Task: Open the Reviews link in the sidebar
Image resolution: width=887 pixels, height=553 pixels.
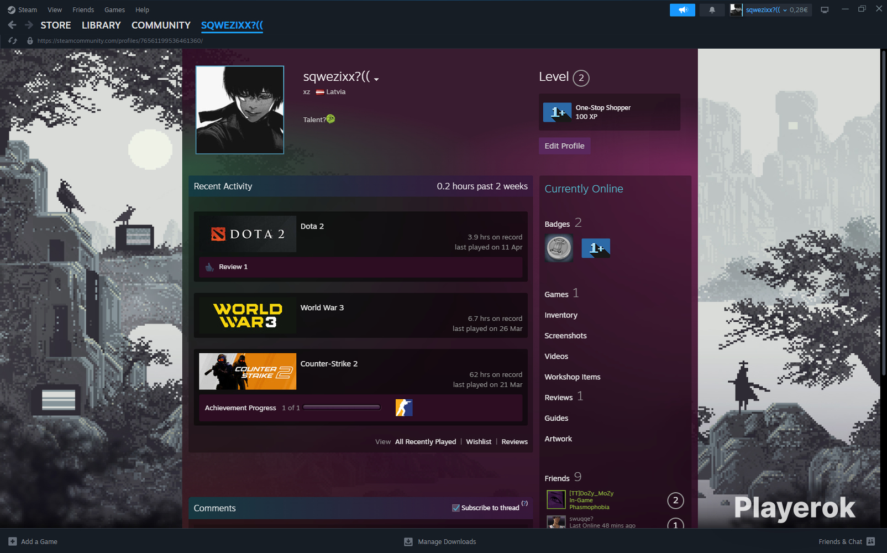Action: click(564, 397)
